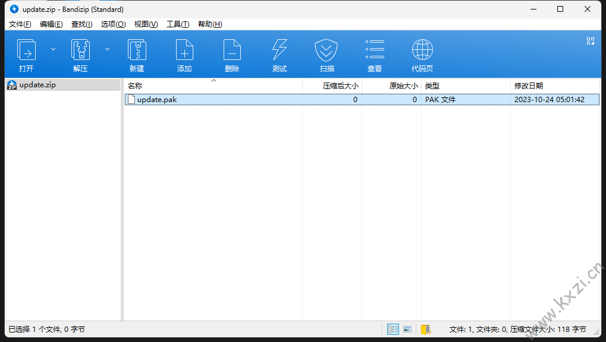Viewport: 606px width, 342px height.
Task: Sort by the 原始大小 column header
Action: [x=391, y=85]
